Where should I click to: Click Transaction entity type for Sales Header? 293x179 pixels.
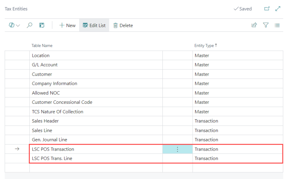(x=238, y=121)
